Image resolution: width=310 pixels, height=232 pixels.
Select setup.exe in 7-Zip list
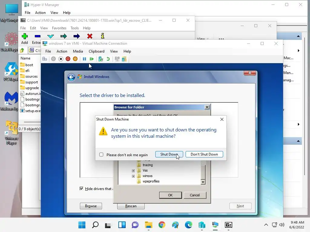point(30,111)
